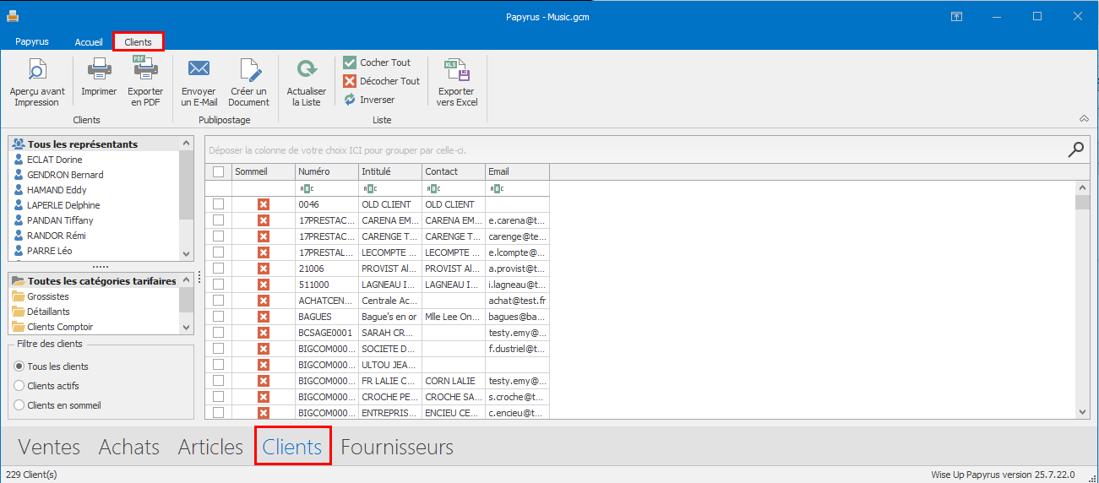Send an e-mail via Envoyer un E-Mail
The width and height of the screenshot is (1099, 483).
pos(199,82)
